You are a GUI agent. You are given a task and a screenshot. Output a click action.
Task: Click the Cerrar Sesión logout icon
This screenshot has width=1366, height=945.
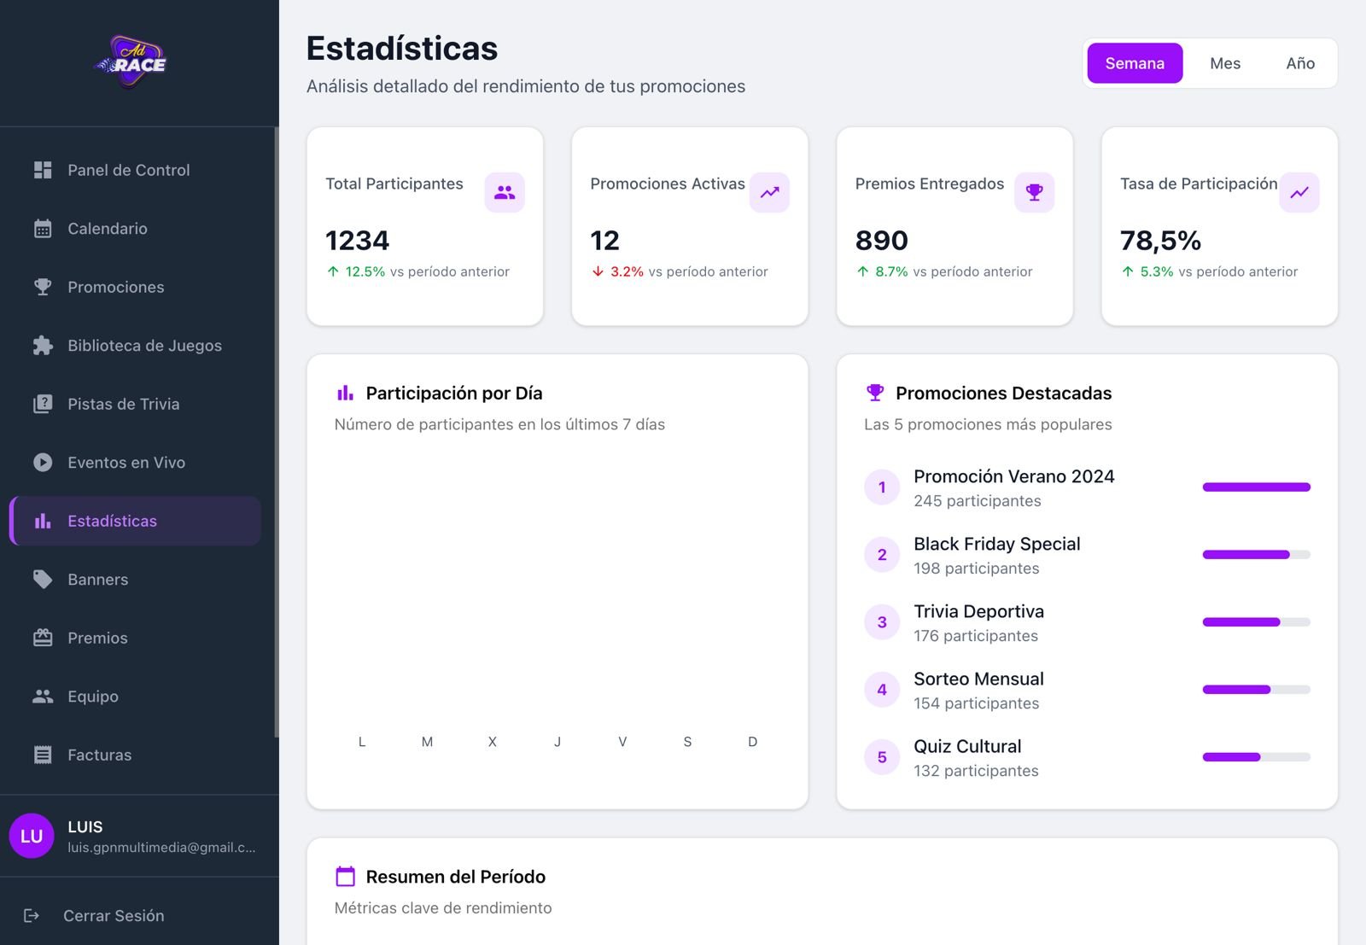(x=32, y=916)
